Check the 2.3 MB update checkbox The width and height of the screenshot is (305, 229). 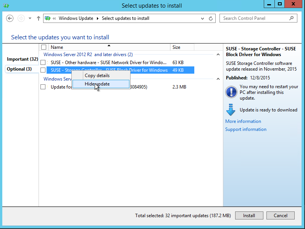click(43, 87)
